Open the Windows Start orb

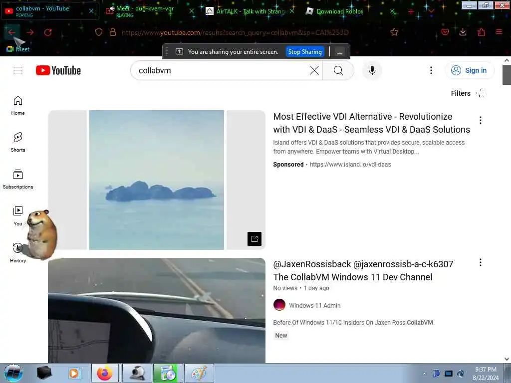[13, 373]
